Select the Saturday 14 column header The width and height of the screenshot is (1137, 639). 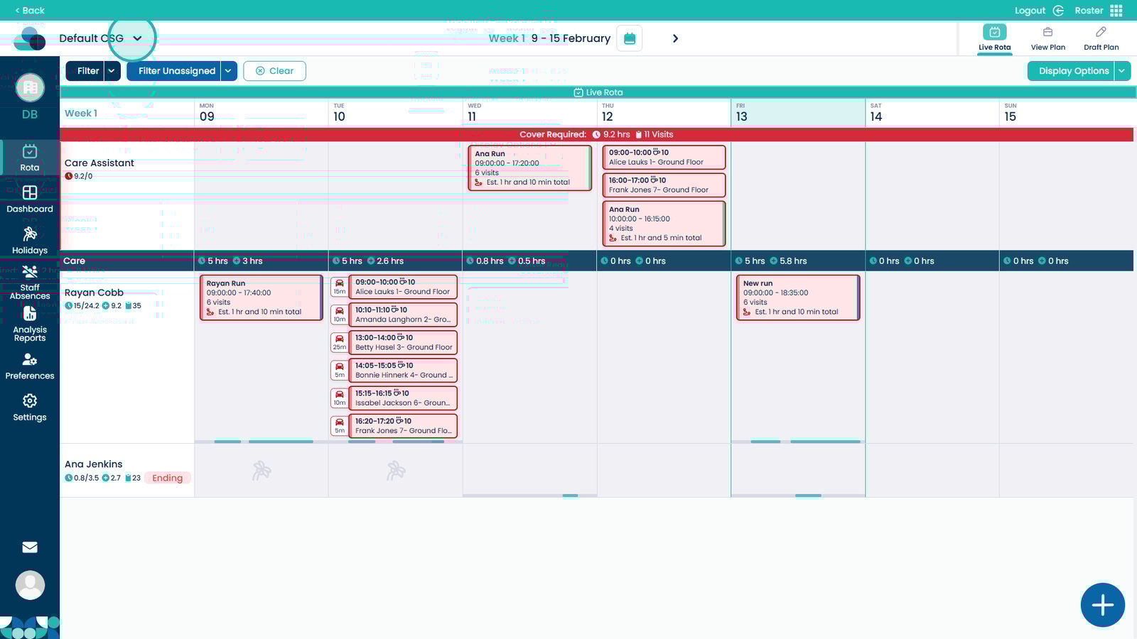click(x=932, y=113)
